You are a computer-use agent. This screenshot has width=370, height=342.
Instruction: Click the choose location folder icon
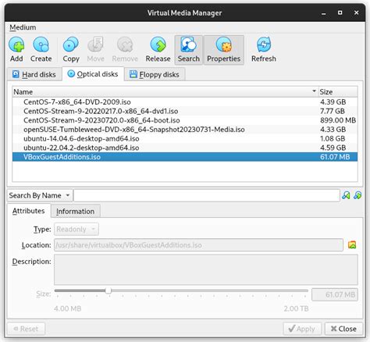pyautogui.click(x=352, y=245)
